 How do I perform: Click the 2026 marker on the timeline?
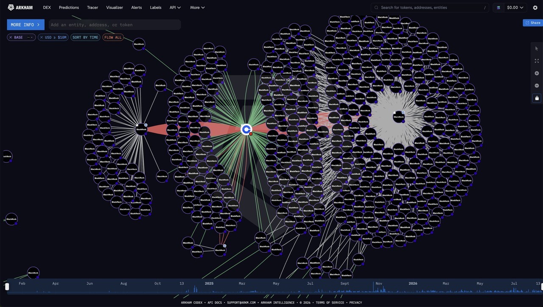413,283
